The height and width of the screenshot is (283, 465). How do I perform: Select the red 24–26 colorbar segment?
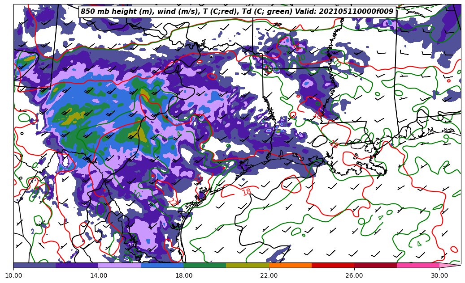pyautogui.click(x=333, y=265)
